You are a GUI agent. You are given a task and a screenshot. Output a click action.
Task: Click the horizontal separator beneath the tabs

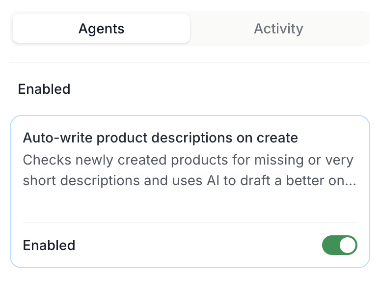(190, 62)
